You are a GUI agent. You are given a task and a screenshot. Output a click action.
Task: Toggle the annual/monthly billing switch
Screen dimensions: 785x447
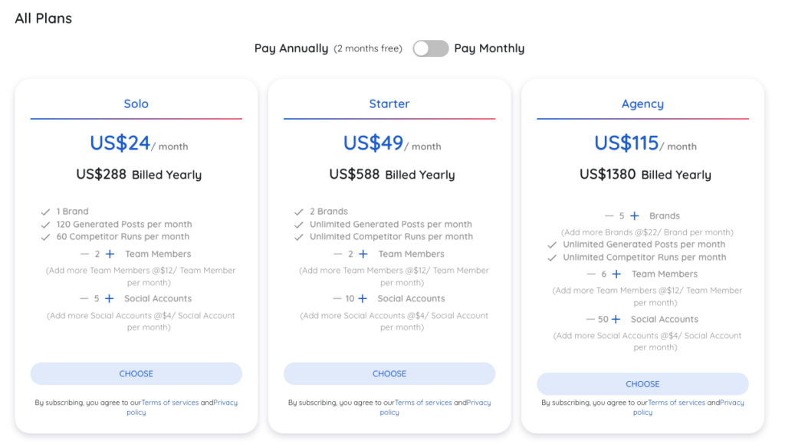[x=431, y=48]
